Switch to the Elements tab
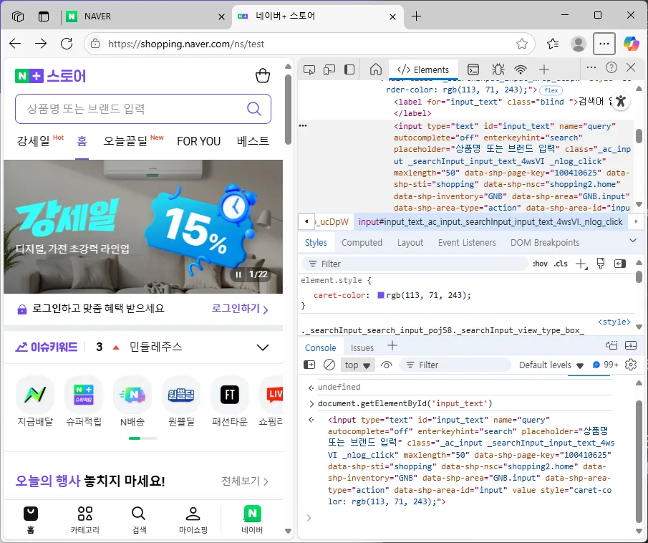 (x=423, y=69)
